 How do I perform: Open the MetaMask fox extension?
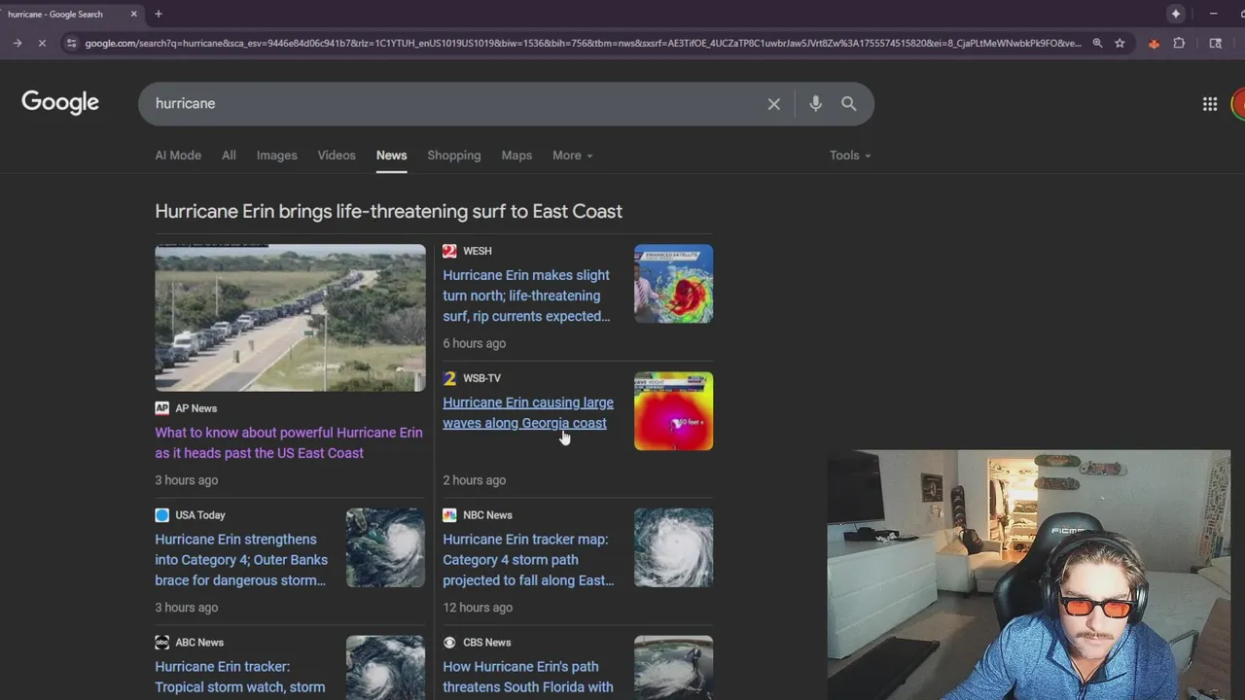[1154, 43]
